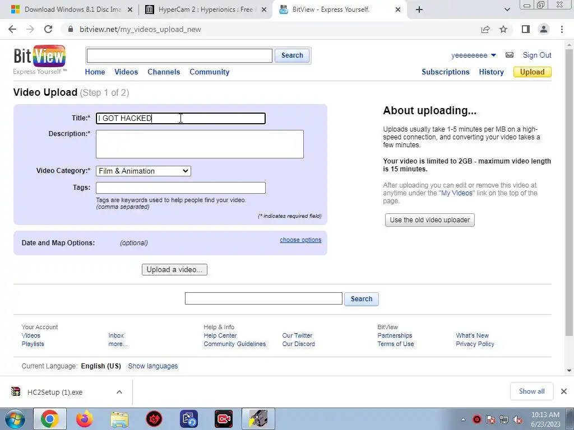
Task: Reload the BitView page
Action: coord(48,29)
